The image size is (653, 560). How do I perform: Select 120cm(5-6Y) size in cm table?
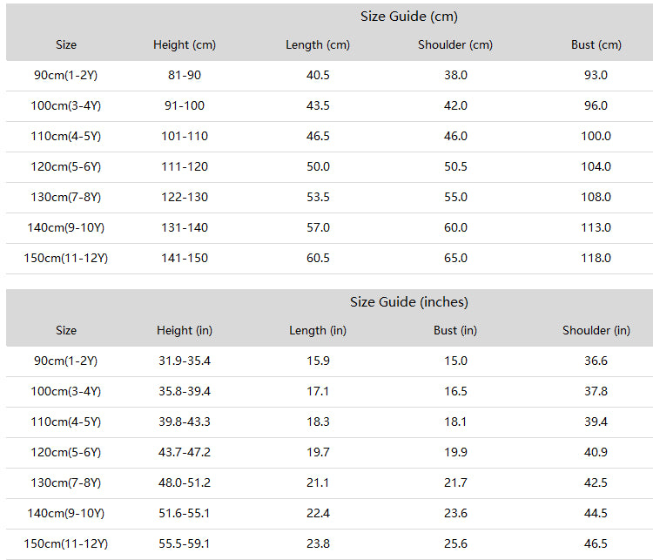pyautogui.click(x=66, y=166)
